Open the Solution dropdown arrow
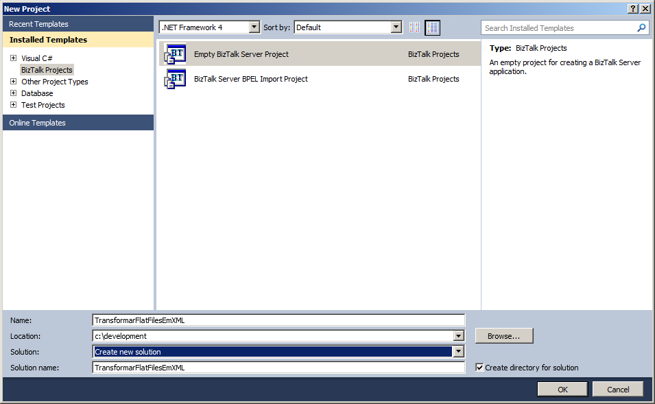 coord(459,352)
